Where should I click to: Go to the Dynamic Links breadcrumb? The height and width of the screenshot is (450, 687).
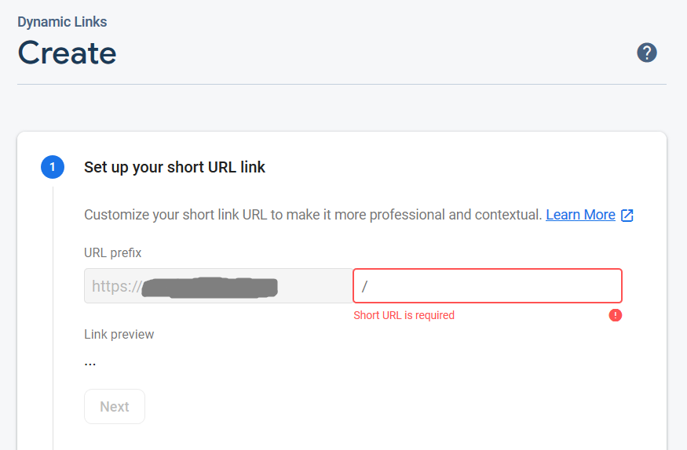[62, 22]
